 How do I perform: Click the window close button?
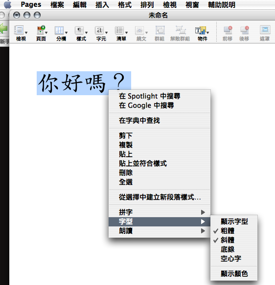pos(17,15)
